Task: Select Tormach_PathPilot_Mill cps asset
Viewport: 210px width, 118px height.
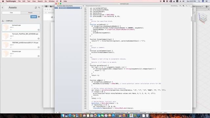Action: click(x=21, y=36)
